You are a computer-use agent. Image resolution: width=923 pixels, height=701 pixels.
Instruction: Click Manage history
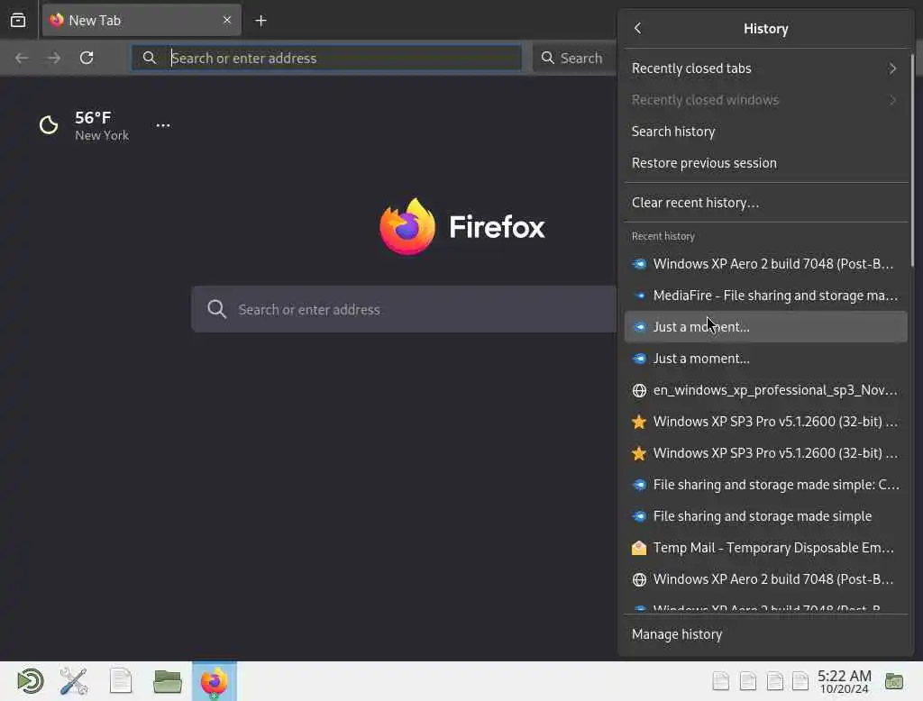point(765,634)
